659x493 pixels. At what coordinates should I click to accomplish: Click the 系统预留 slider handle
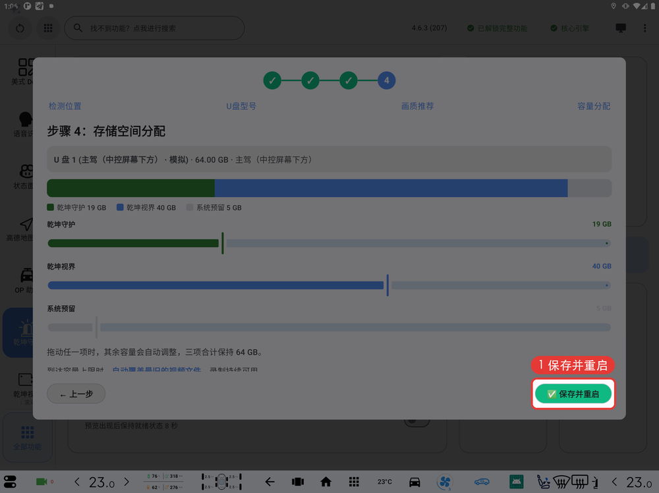pyautogui.click(x=96, y=327)
